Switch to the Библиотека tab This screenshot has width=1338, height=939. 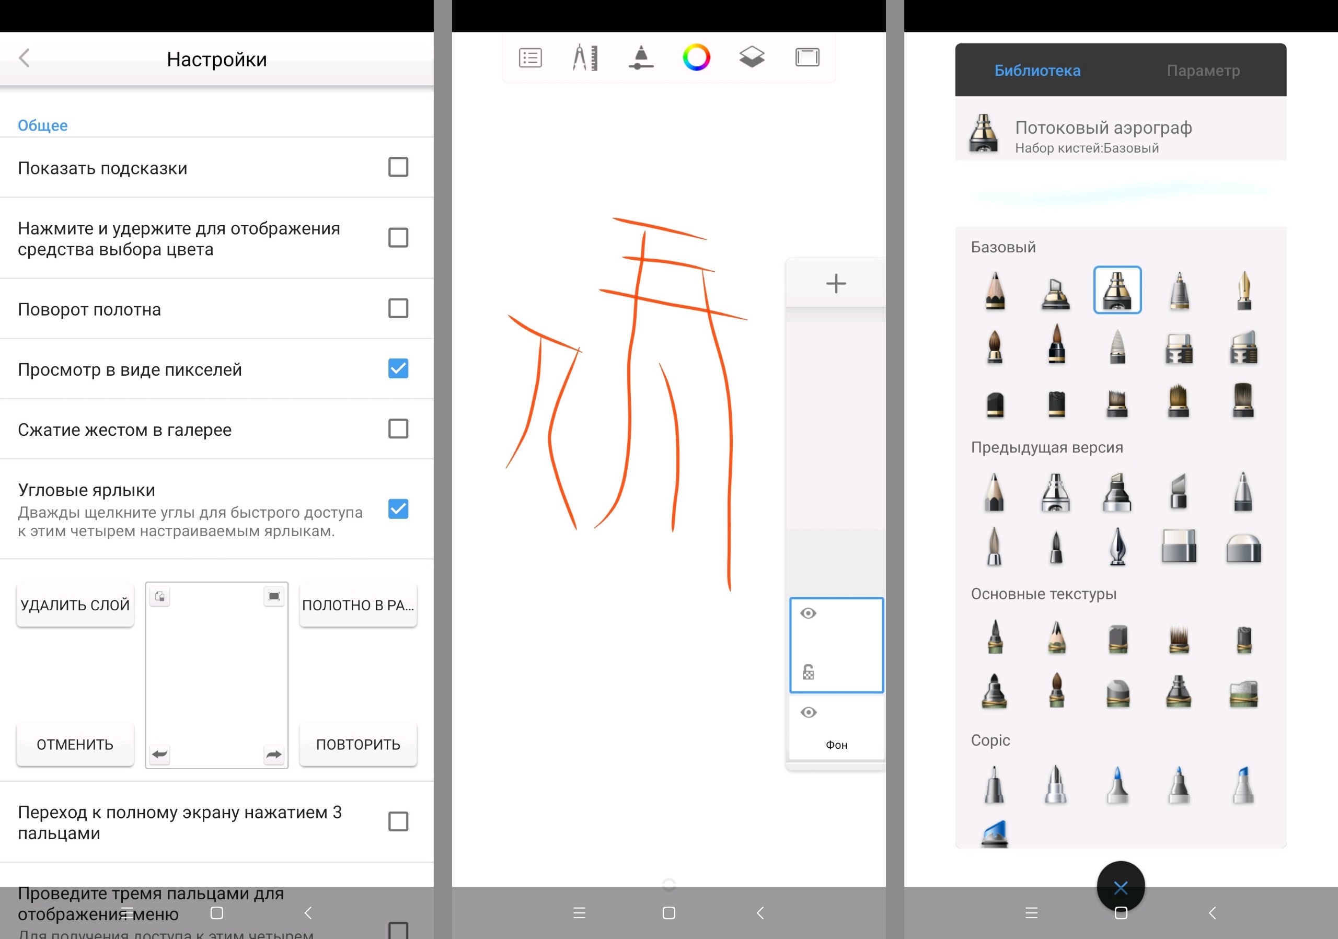coord(1037,71)
